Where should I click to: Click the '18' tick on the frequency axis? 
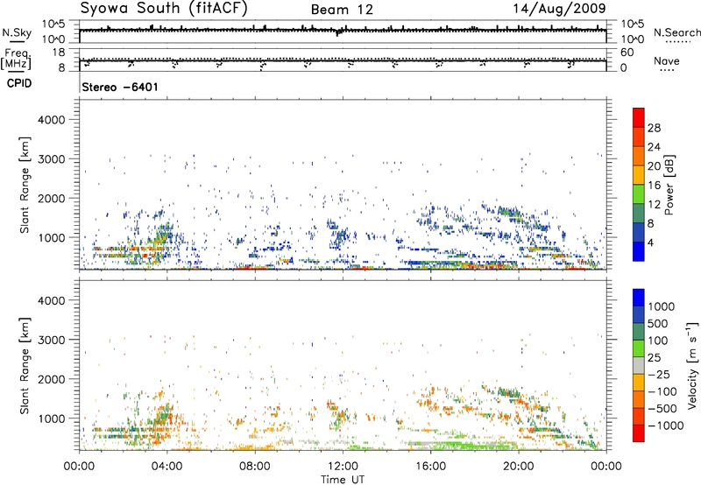click(58, 52)
